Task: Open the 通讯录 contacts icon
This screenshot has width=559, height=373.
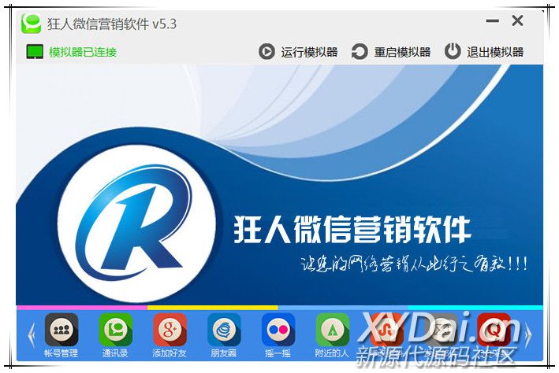Action: pos(116,330)
